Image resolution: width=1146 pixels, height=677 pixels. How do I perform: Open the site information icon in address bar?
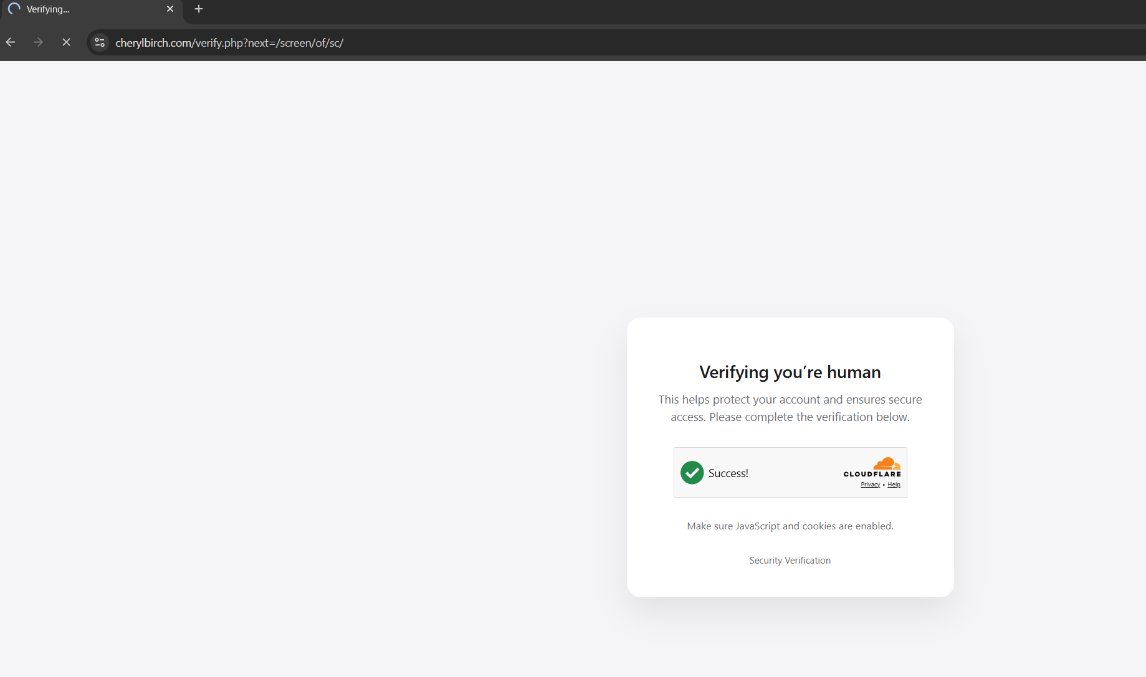click(100, 42)
